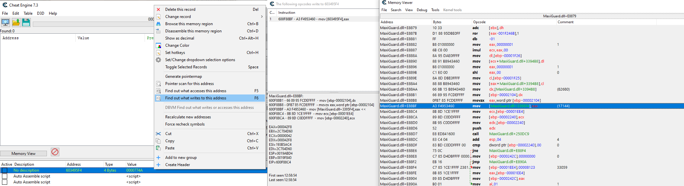Click the open process computer icon

pos(6,22)
